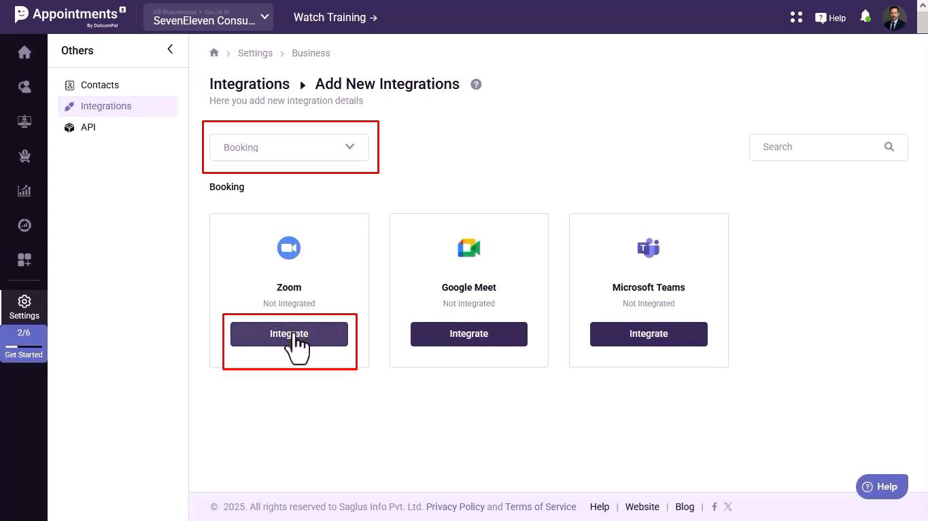The width and height of the screenshot is (928, 521).
Task: Open the four-dot apps grid icon
Action: 796,17
